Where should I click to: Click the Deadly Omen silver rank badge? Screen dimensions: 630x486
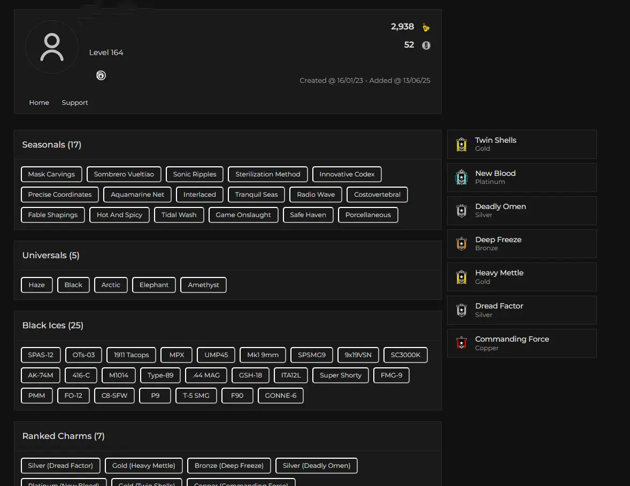[x=462, y=211]
